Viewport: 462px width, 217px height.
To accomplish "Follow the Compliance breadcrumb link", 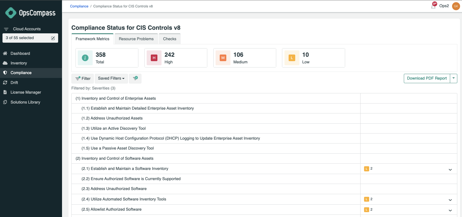I will 79,6.
